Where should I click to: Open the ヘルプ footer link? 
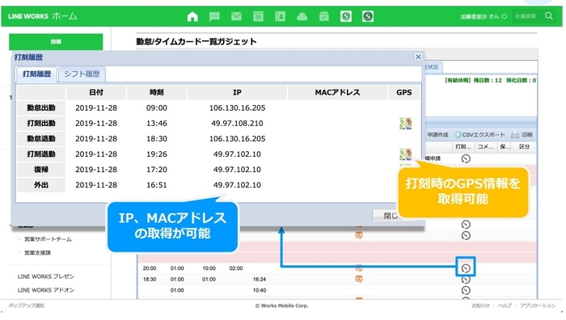pyautogui.click(x=505, y=305)
